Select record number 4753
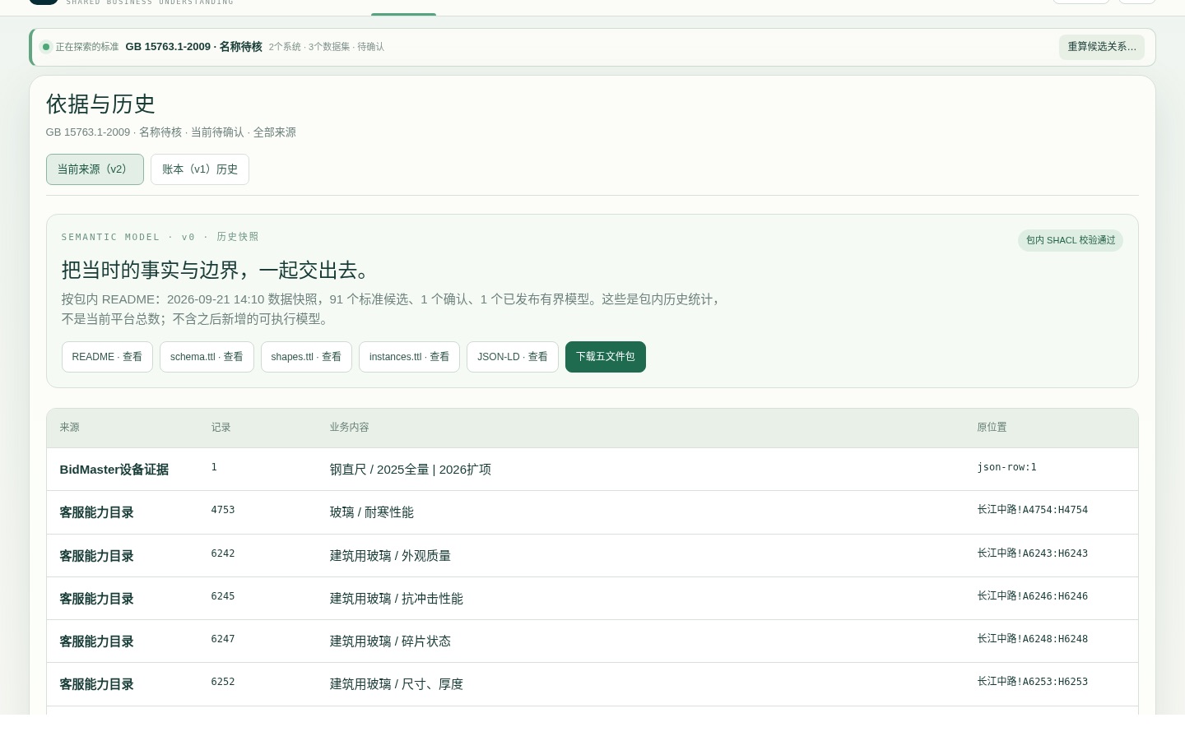 [223, 510]
